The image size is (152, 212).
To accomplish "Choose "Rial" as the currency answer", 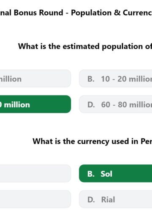I will (116, 199).
